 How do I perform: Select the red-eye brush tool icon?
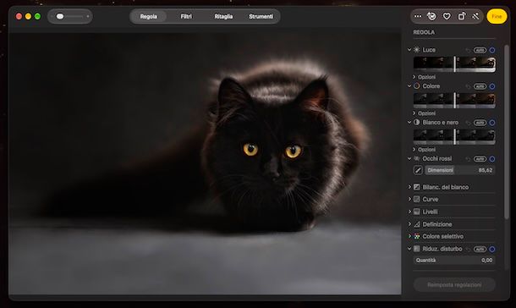point(418,170)
